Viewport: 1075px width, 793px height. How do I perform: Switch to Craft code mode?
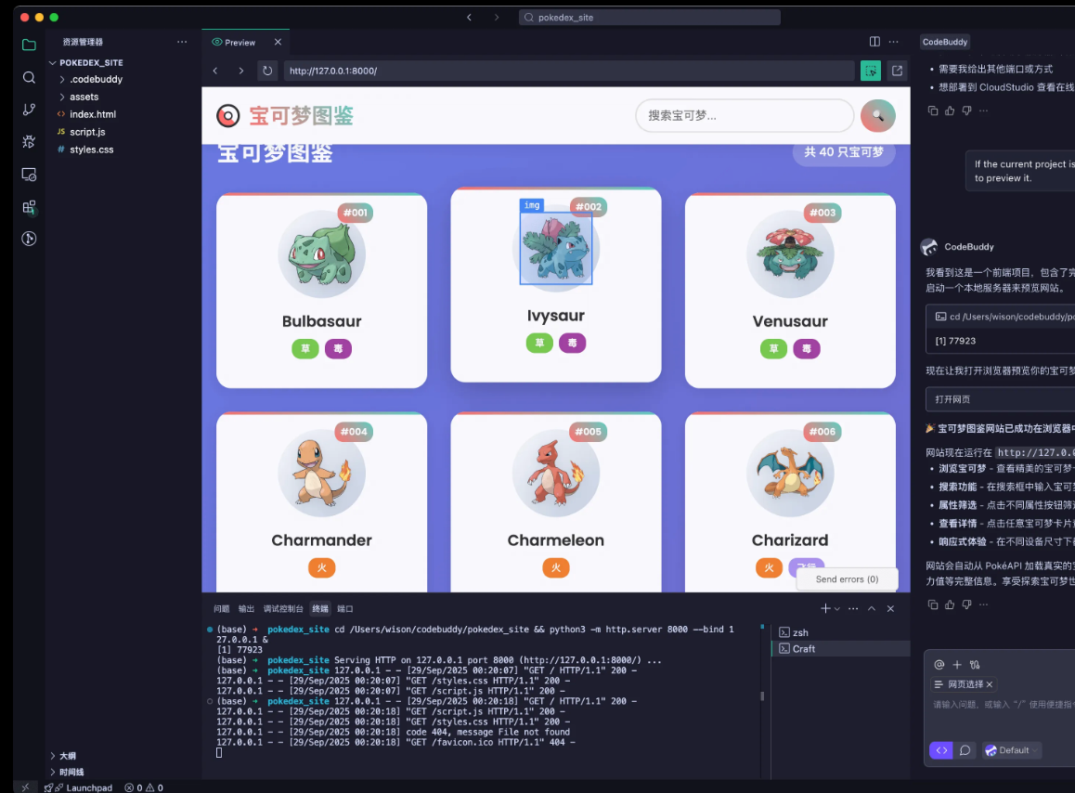[940, 750]
